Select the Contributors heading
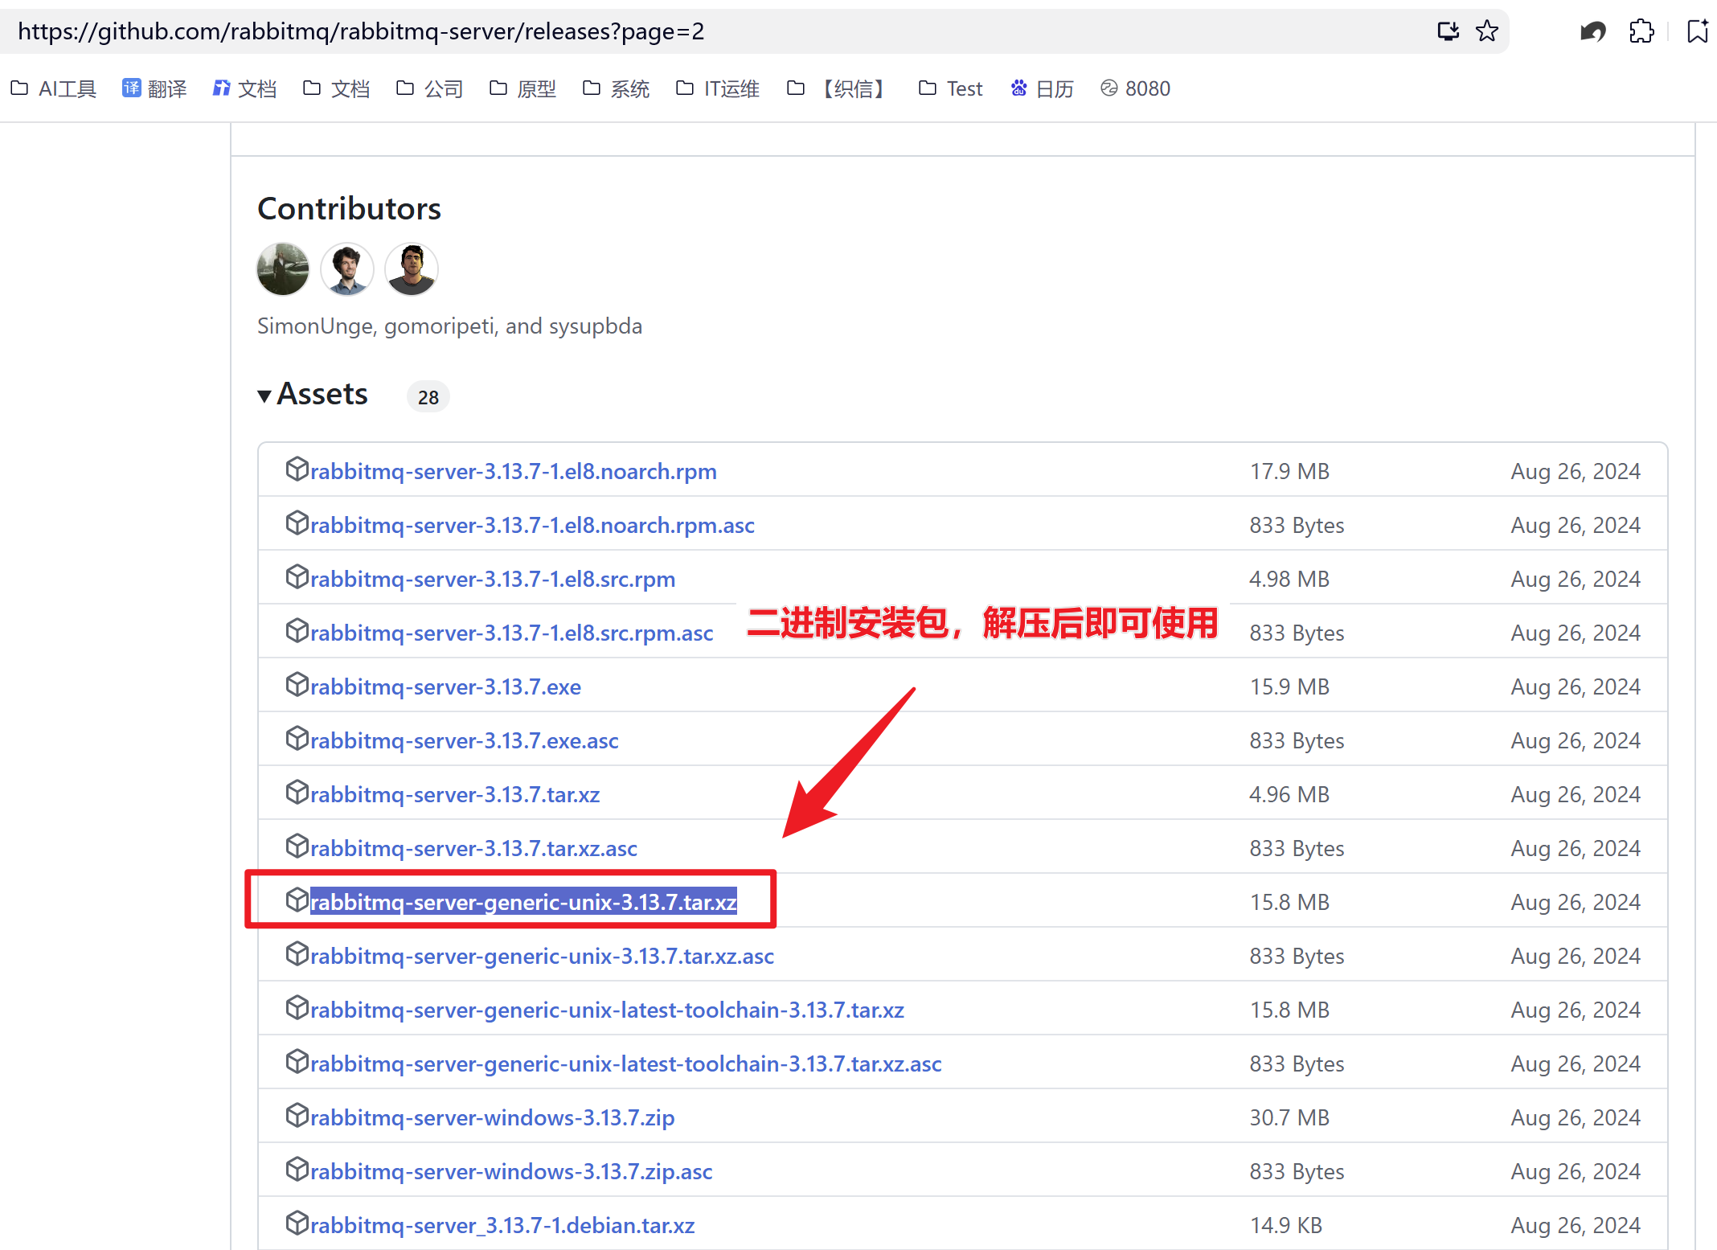The image size is (1717, 1250). (x=349, y=209)
